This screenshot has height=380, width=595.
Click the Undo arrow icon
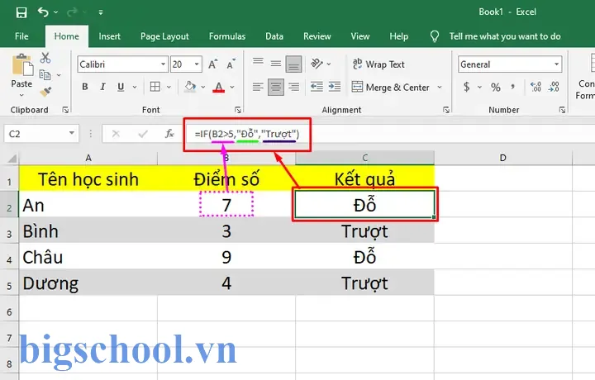coord(42,12)
